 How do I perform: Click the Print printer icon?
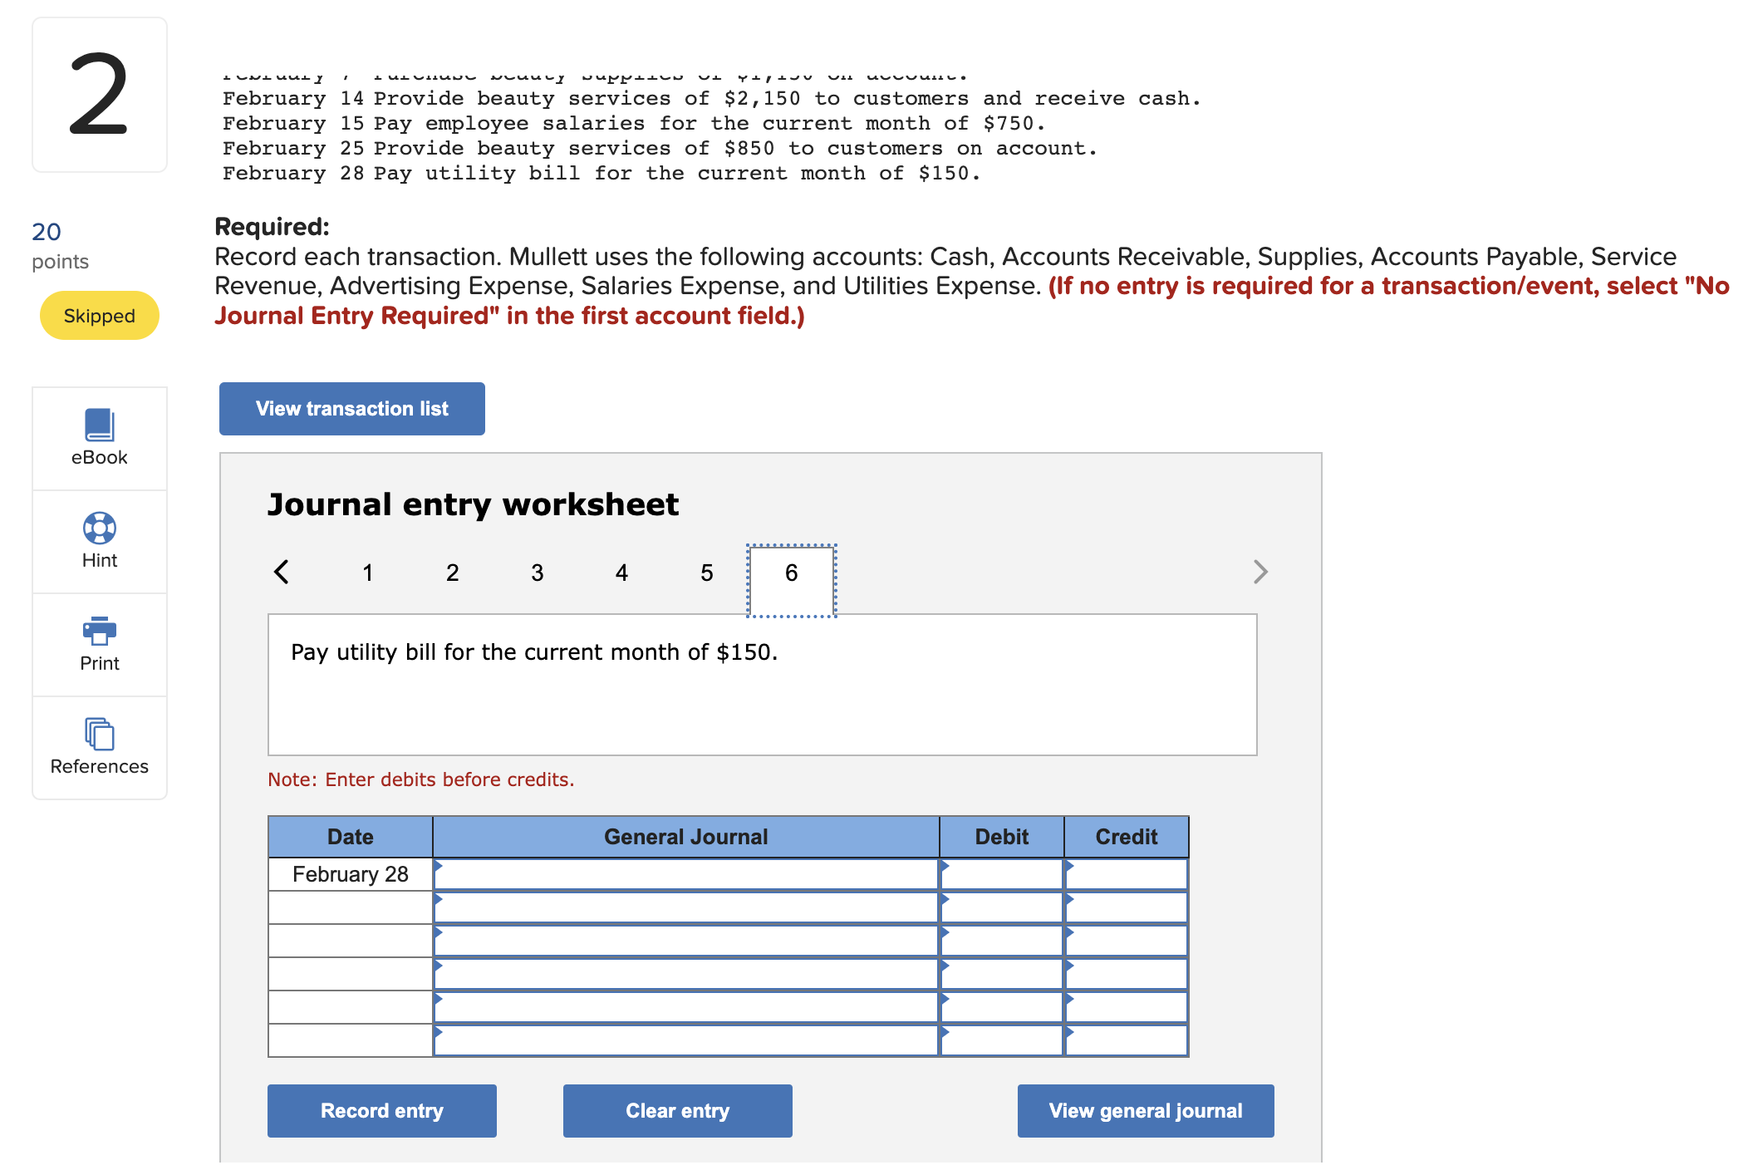(x=99, y=631)
